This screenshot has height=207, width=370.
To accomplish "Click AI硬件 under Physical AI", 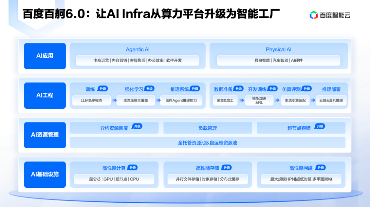I will click(x=297, y=61).
